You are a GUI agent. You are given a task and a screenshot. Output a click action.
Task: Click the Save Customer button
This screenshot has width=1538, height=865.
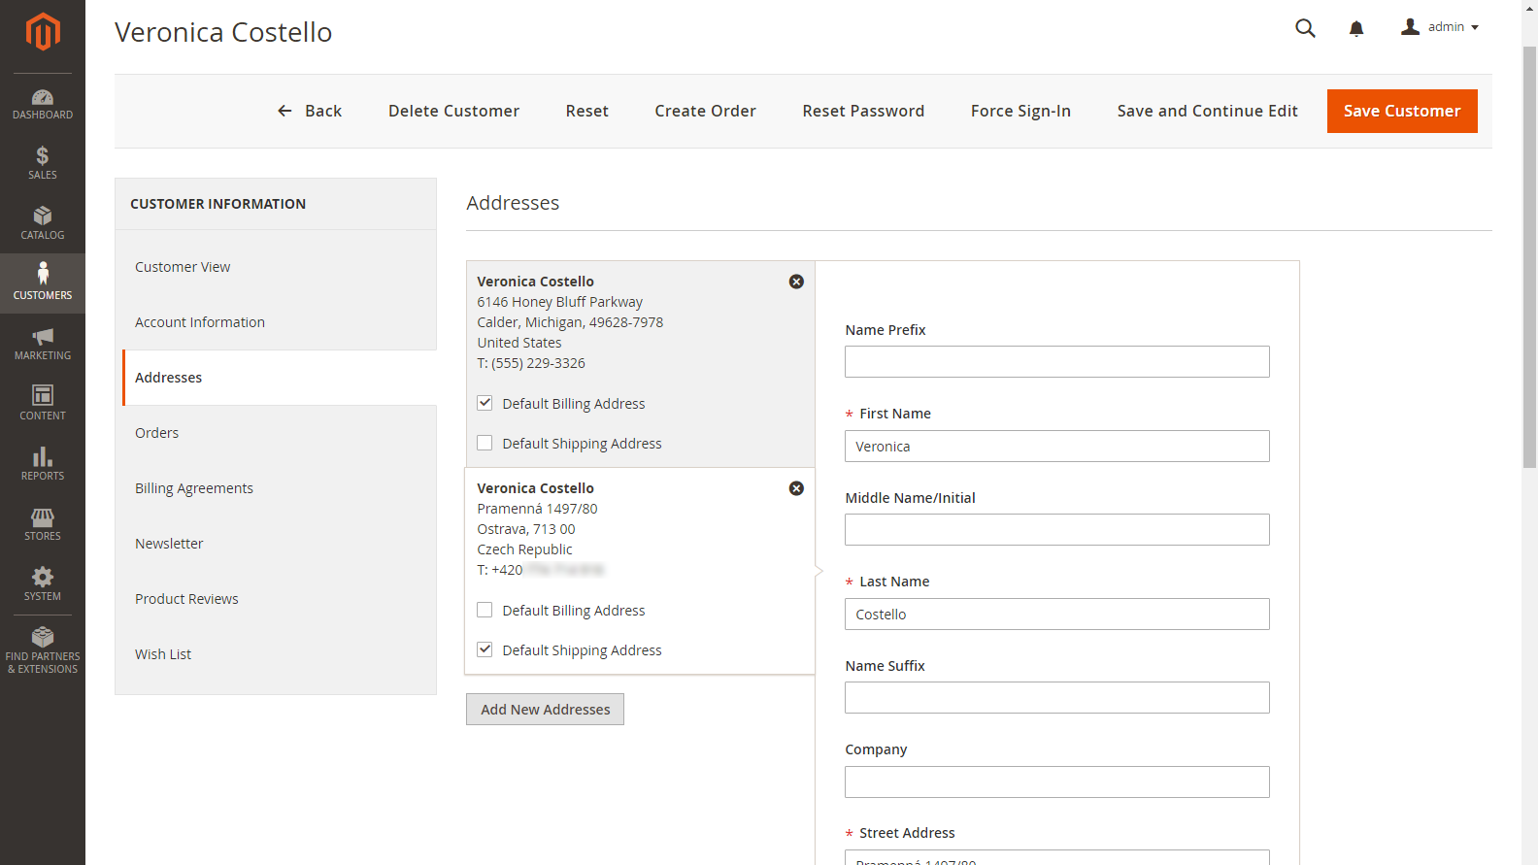(1402, 111)
